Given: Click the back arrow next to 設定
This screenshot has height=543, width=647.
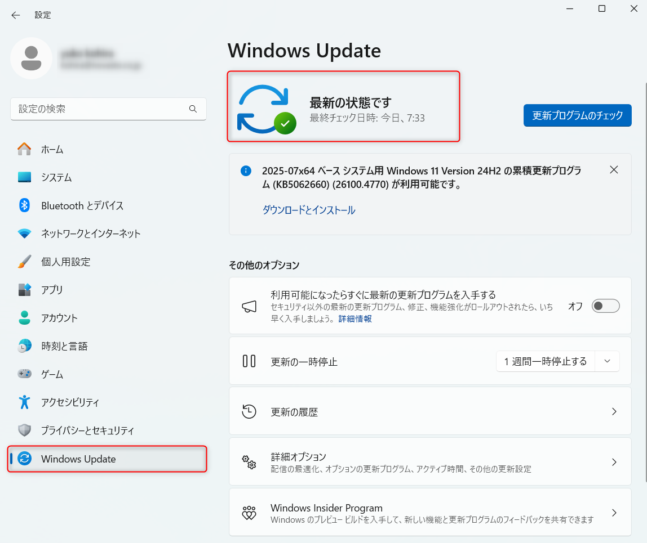Looking at the screenshot, I should (x=16, y=15).
